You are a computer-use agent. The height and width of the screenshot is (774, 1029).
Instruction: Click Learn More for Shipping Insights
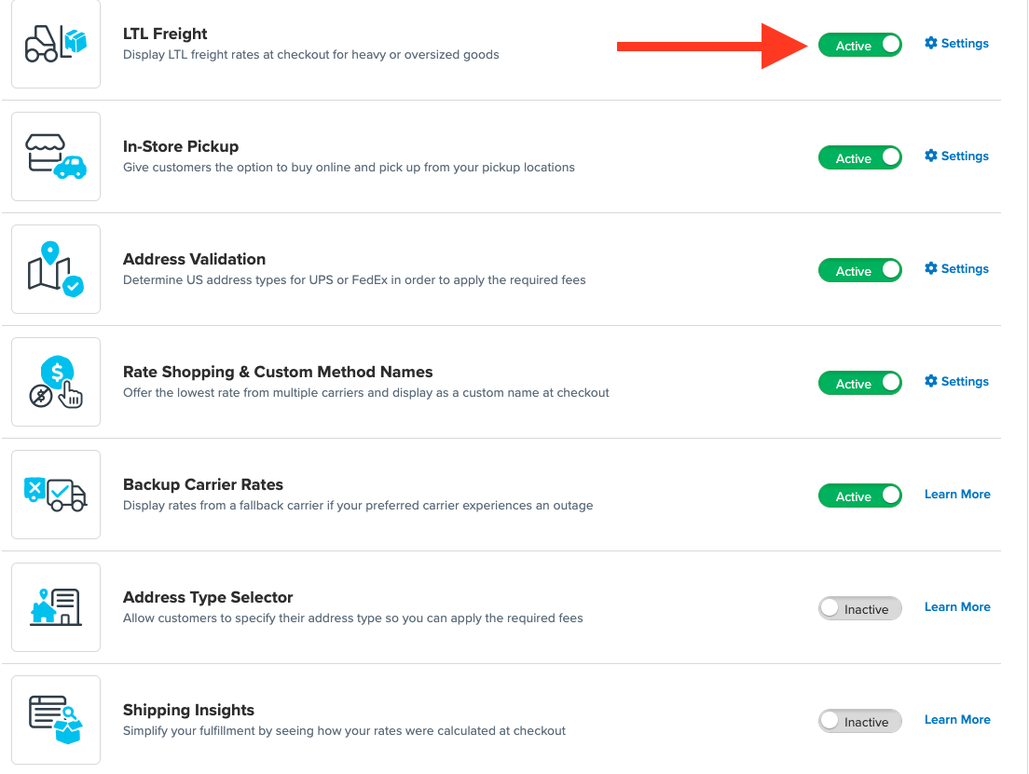point(957,720)
